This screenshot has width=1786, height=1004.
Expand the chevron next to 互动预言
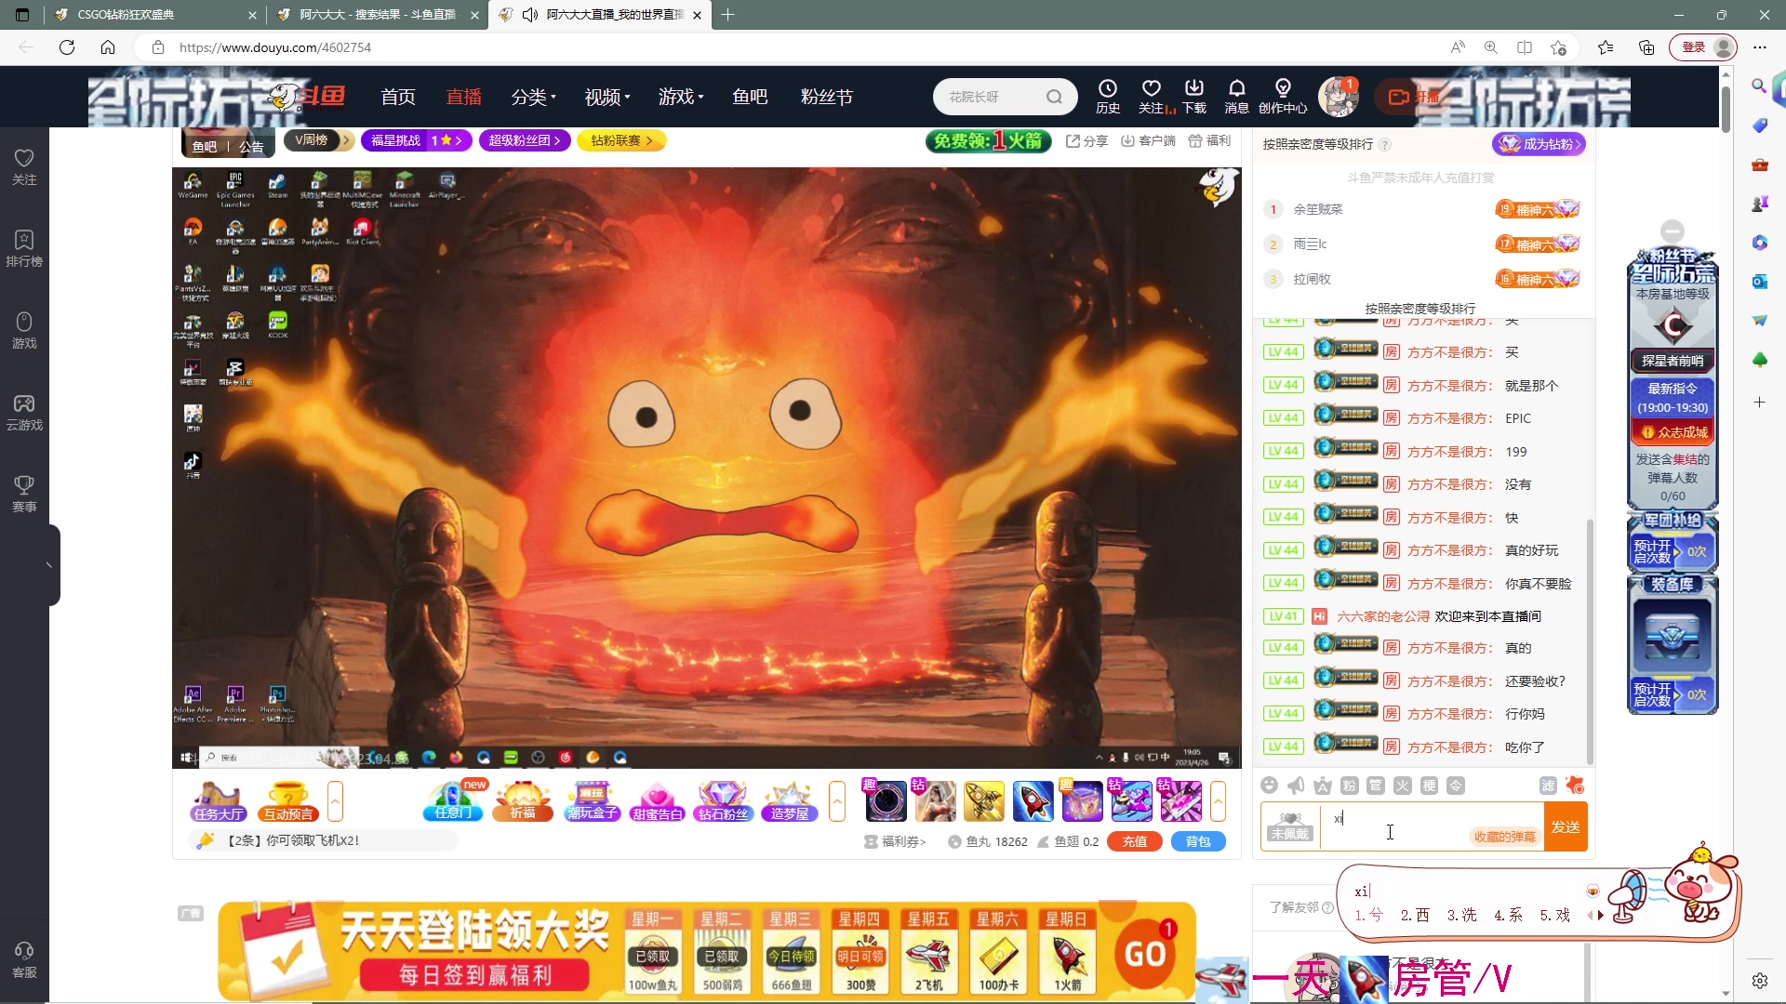click(x=336, y=800)
